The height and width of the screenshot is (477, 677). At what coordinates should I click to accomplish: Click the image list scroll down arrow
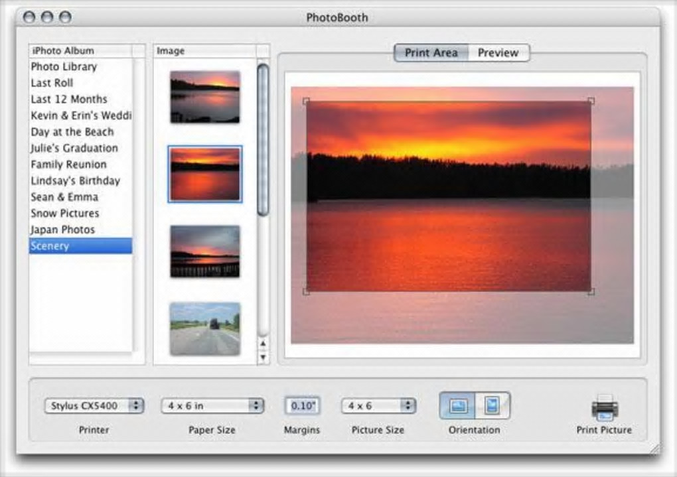point(263,358)
